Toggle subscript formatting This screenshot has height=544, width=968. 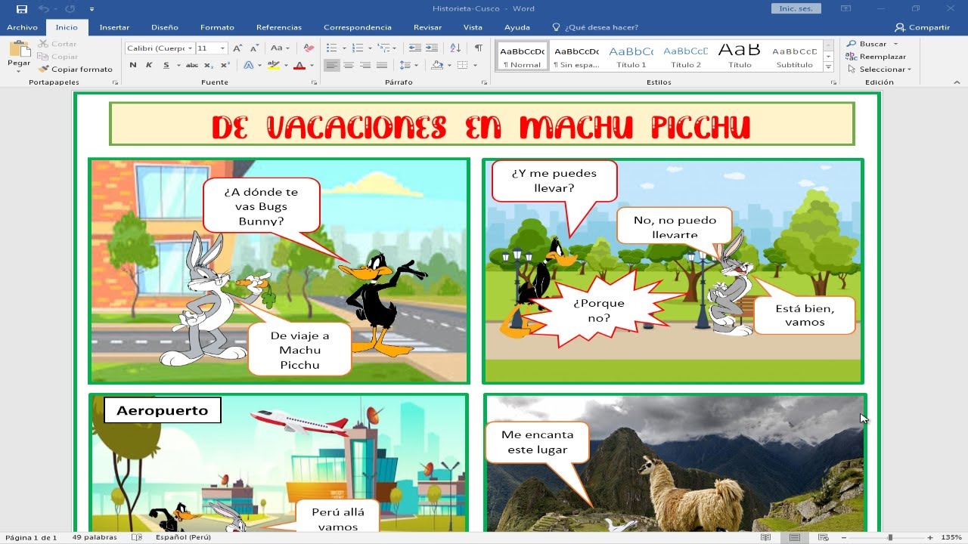(x=209, y=65)
